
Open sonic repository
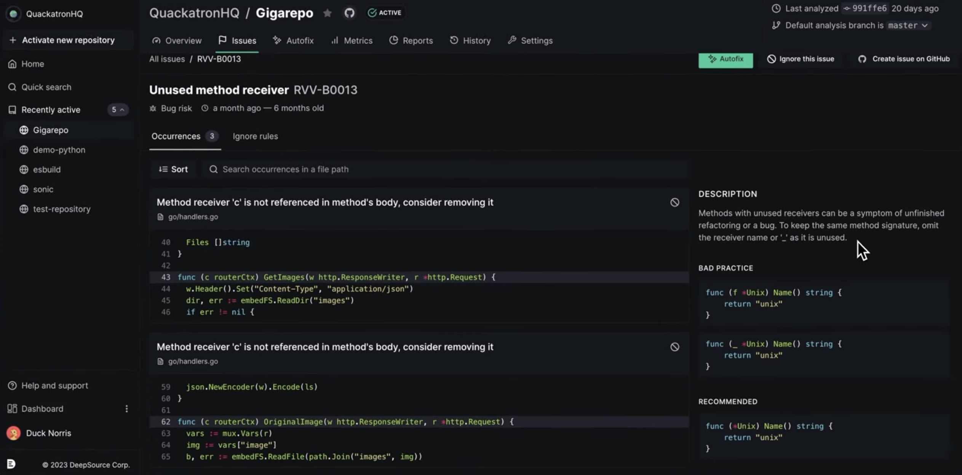tap(43, 190)
